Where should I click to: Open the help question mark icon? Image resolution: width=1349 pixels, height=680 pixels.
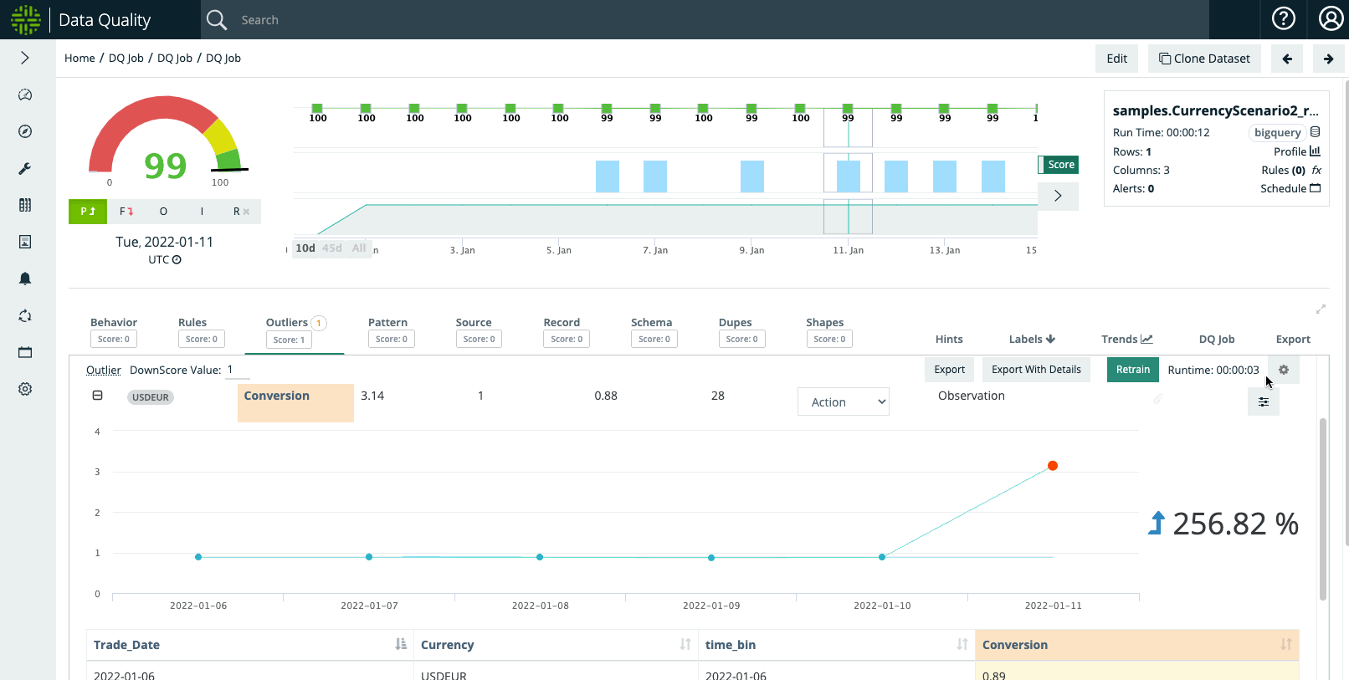(1283, 19)
